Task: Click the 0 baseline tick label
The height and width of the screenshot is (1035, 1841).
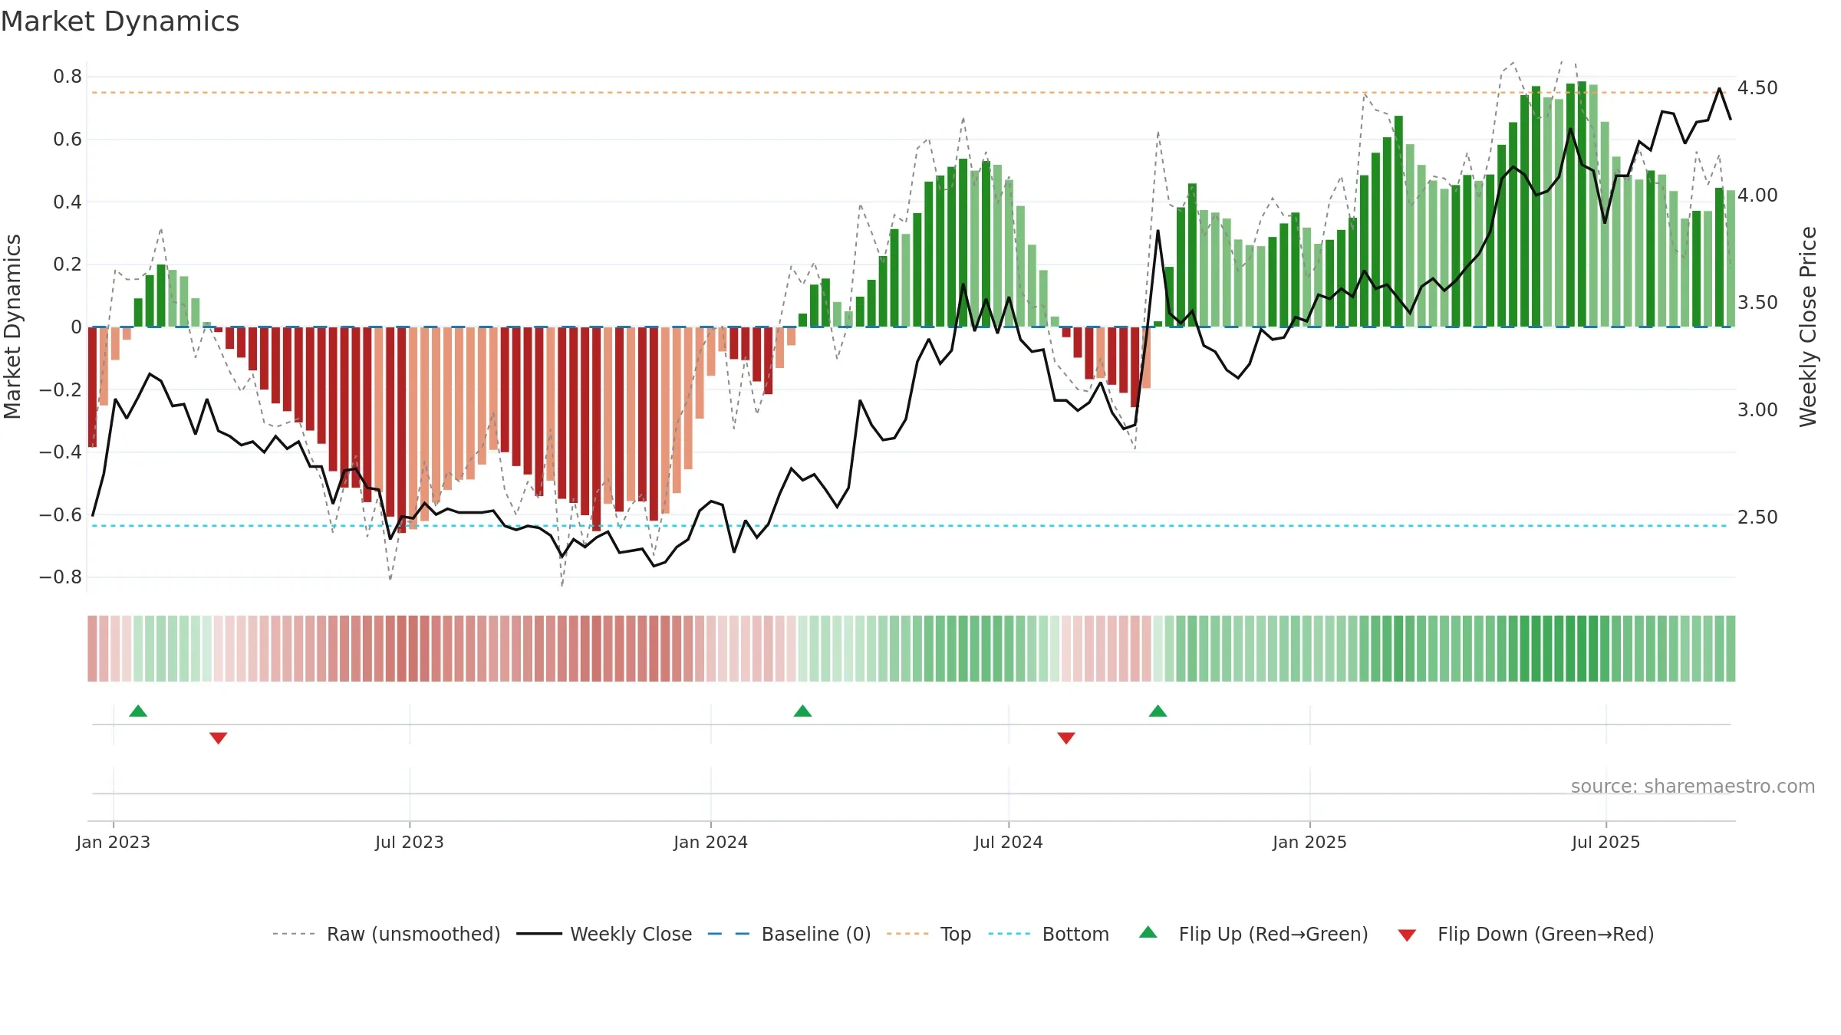Action: [77, 327]
